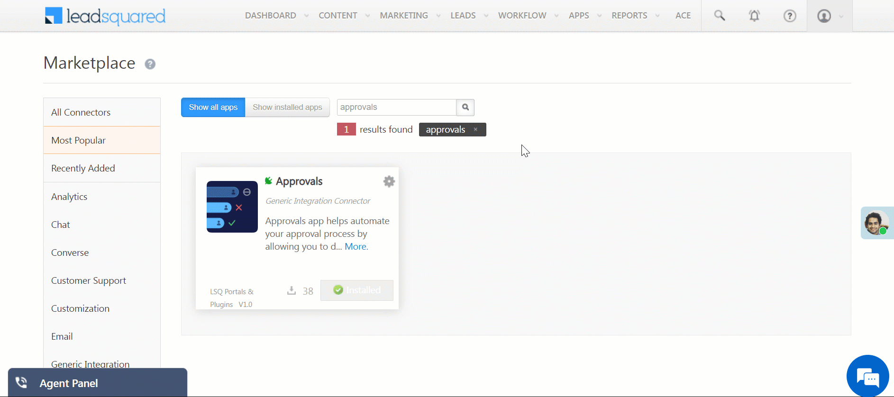
Task: Open the LeadSquared logo home link
Action: pyautogui.click(x=105, y=16)
